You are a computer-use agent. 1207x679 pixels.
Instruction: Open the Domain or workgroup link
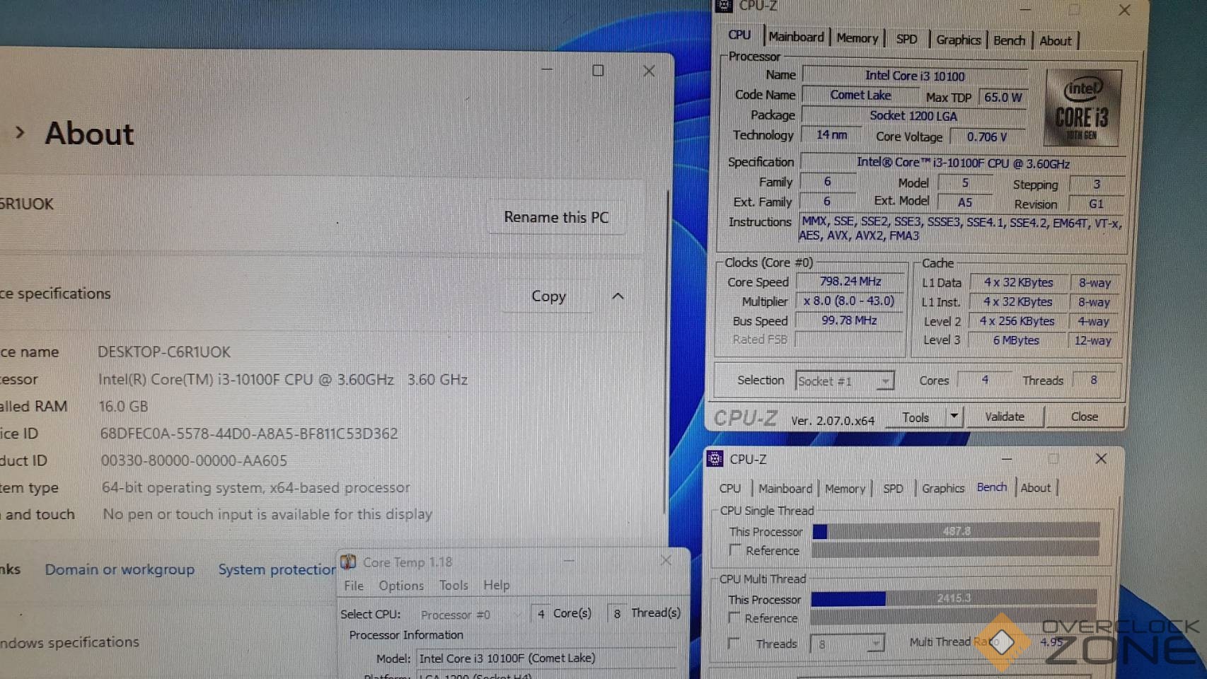(x=120, y=569)
